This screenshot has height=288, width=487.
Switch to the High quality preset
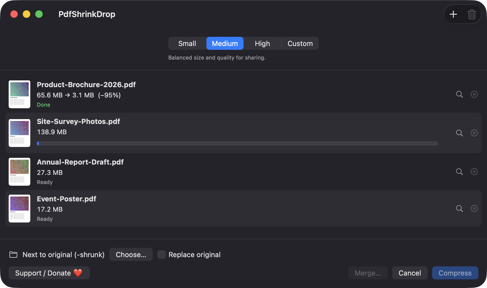click(x=262, y=43)
